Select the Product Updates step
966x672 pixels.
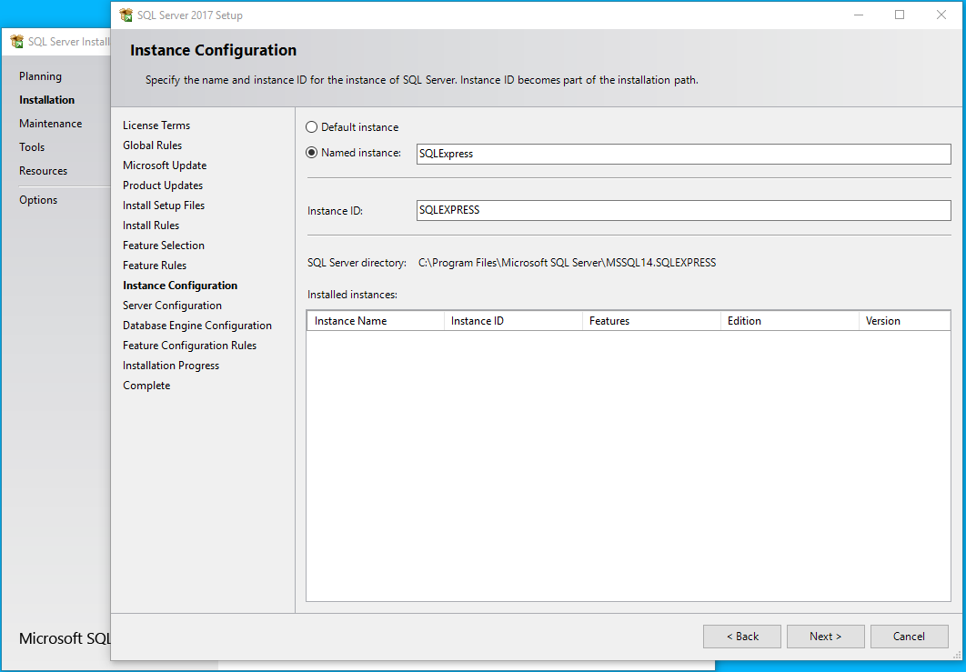pyautogui.click(x=163, y=186)
